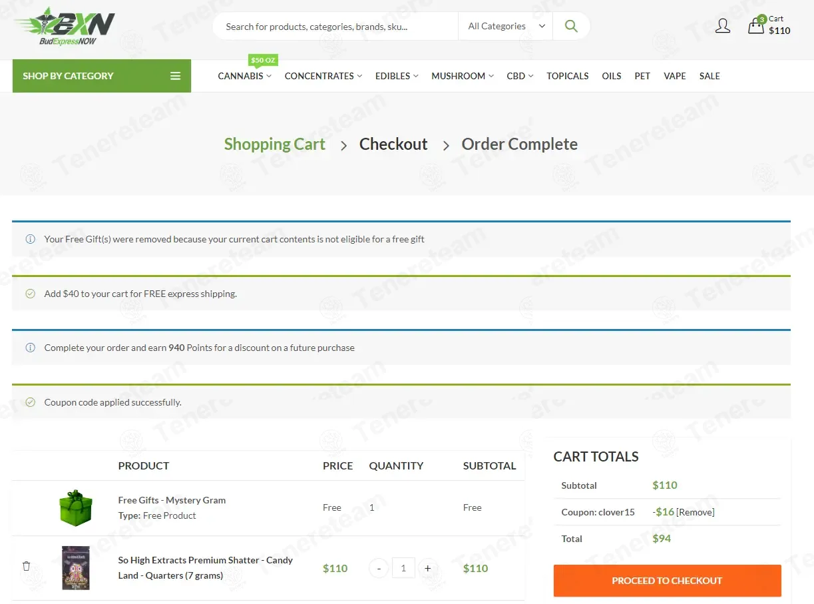Click the Type: Free Product text

(157, 515)
